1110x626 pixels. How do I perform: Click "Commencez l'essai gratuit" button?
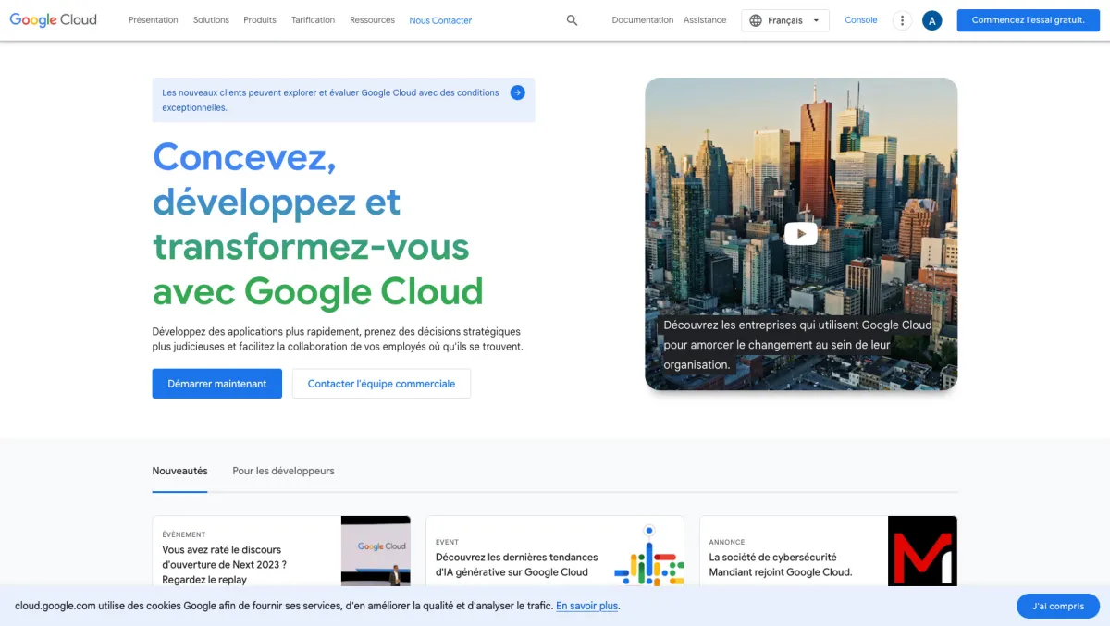click(1029, 20)
